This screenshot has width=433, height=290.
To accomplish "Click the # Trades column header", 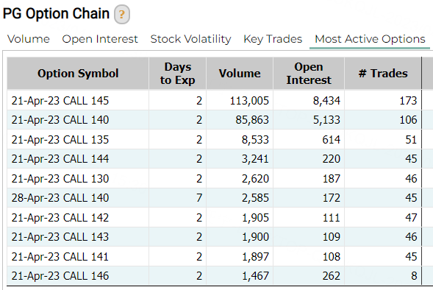I will point(383,74).
